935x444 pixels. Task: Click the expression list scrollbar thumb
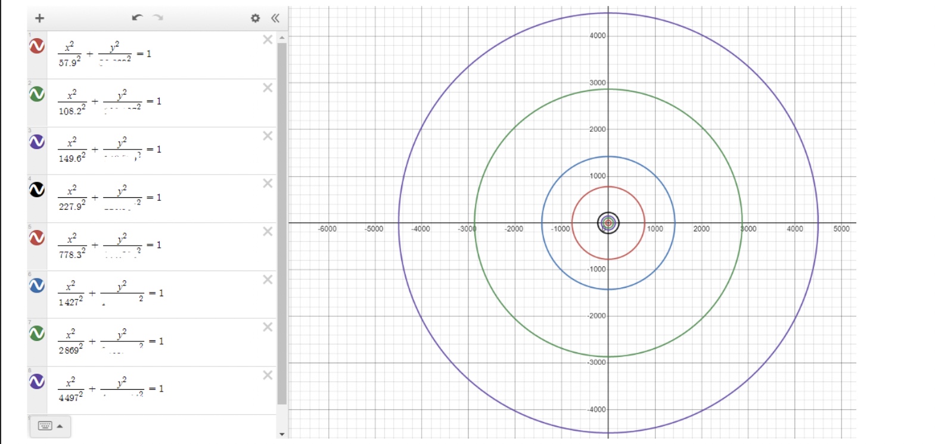[x=282, y=223]
